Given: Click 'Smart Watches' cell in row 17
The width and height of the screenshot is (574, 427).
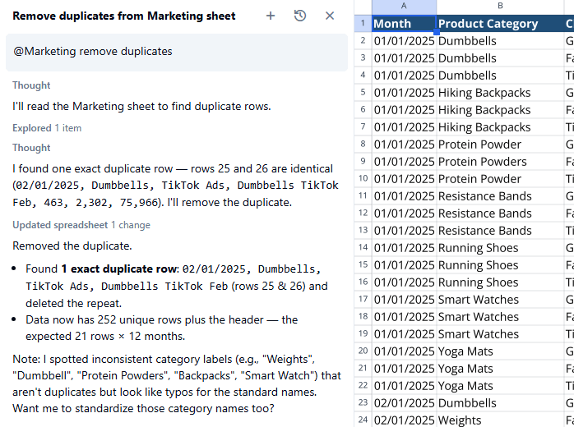Looking at the screenshot, I should [x=500, y=300].
